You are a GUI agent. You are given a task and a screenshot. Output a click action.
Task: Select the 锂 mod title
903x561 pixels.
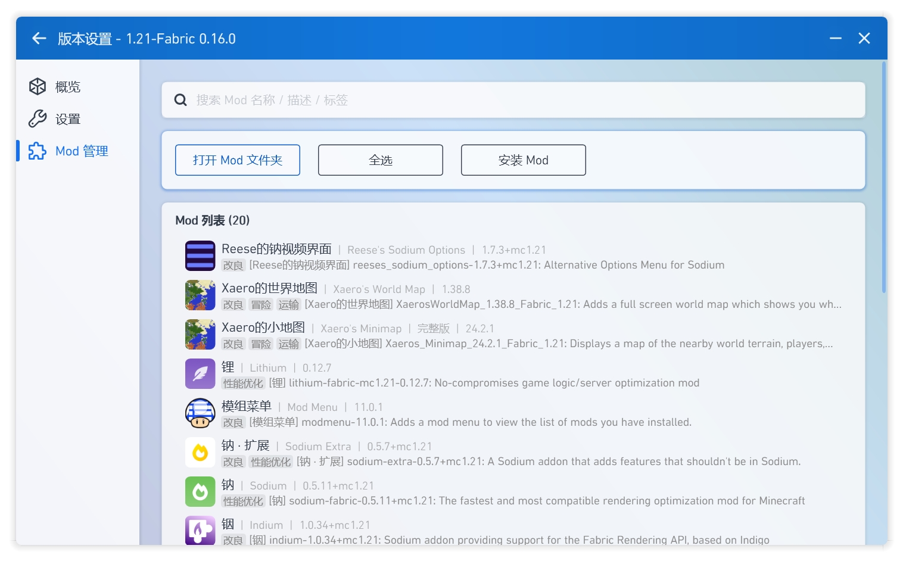[x=228, y=367]
